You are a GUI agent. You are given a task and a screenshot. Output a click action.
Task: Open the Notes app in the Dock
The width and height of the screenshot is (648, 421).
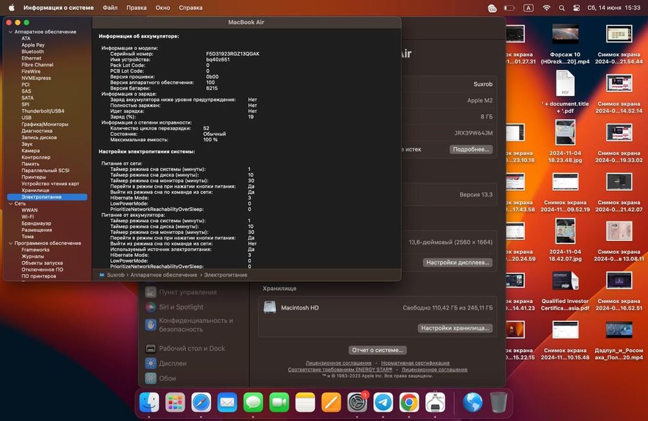305,402
